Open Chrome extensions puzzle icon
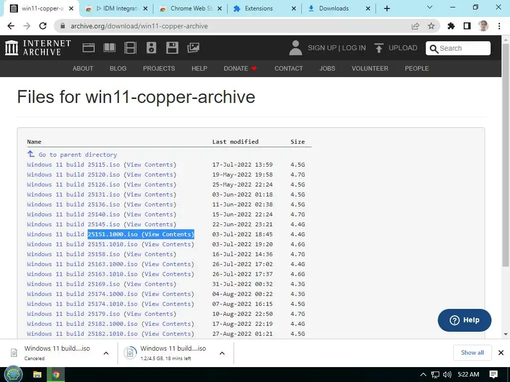Screen dimensions: 510x382 [451, 26]
